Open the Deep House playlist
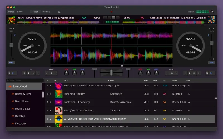The width and height of the screenshot is (223, 139). tap(22, 101)
